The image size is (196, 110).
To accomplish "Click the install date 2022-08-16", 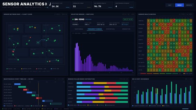I will pyautogui.click(x=101, y=24).
